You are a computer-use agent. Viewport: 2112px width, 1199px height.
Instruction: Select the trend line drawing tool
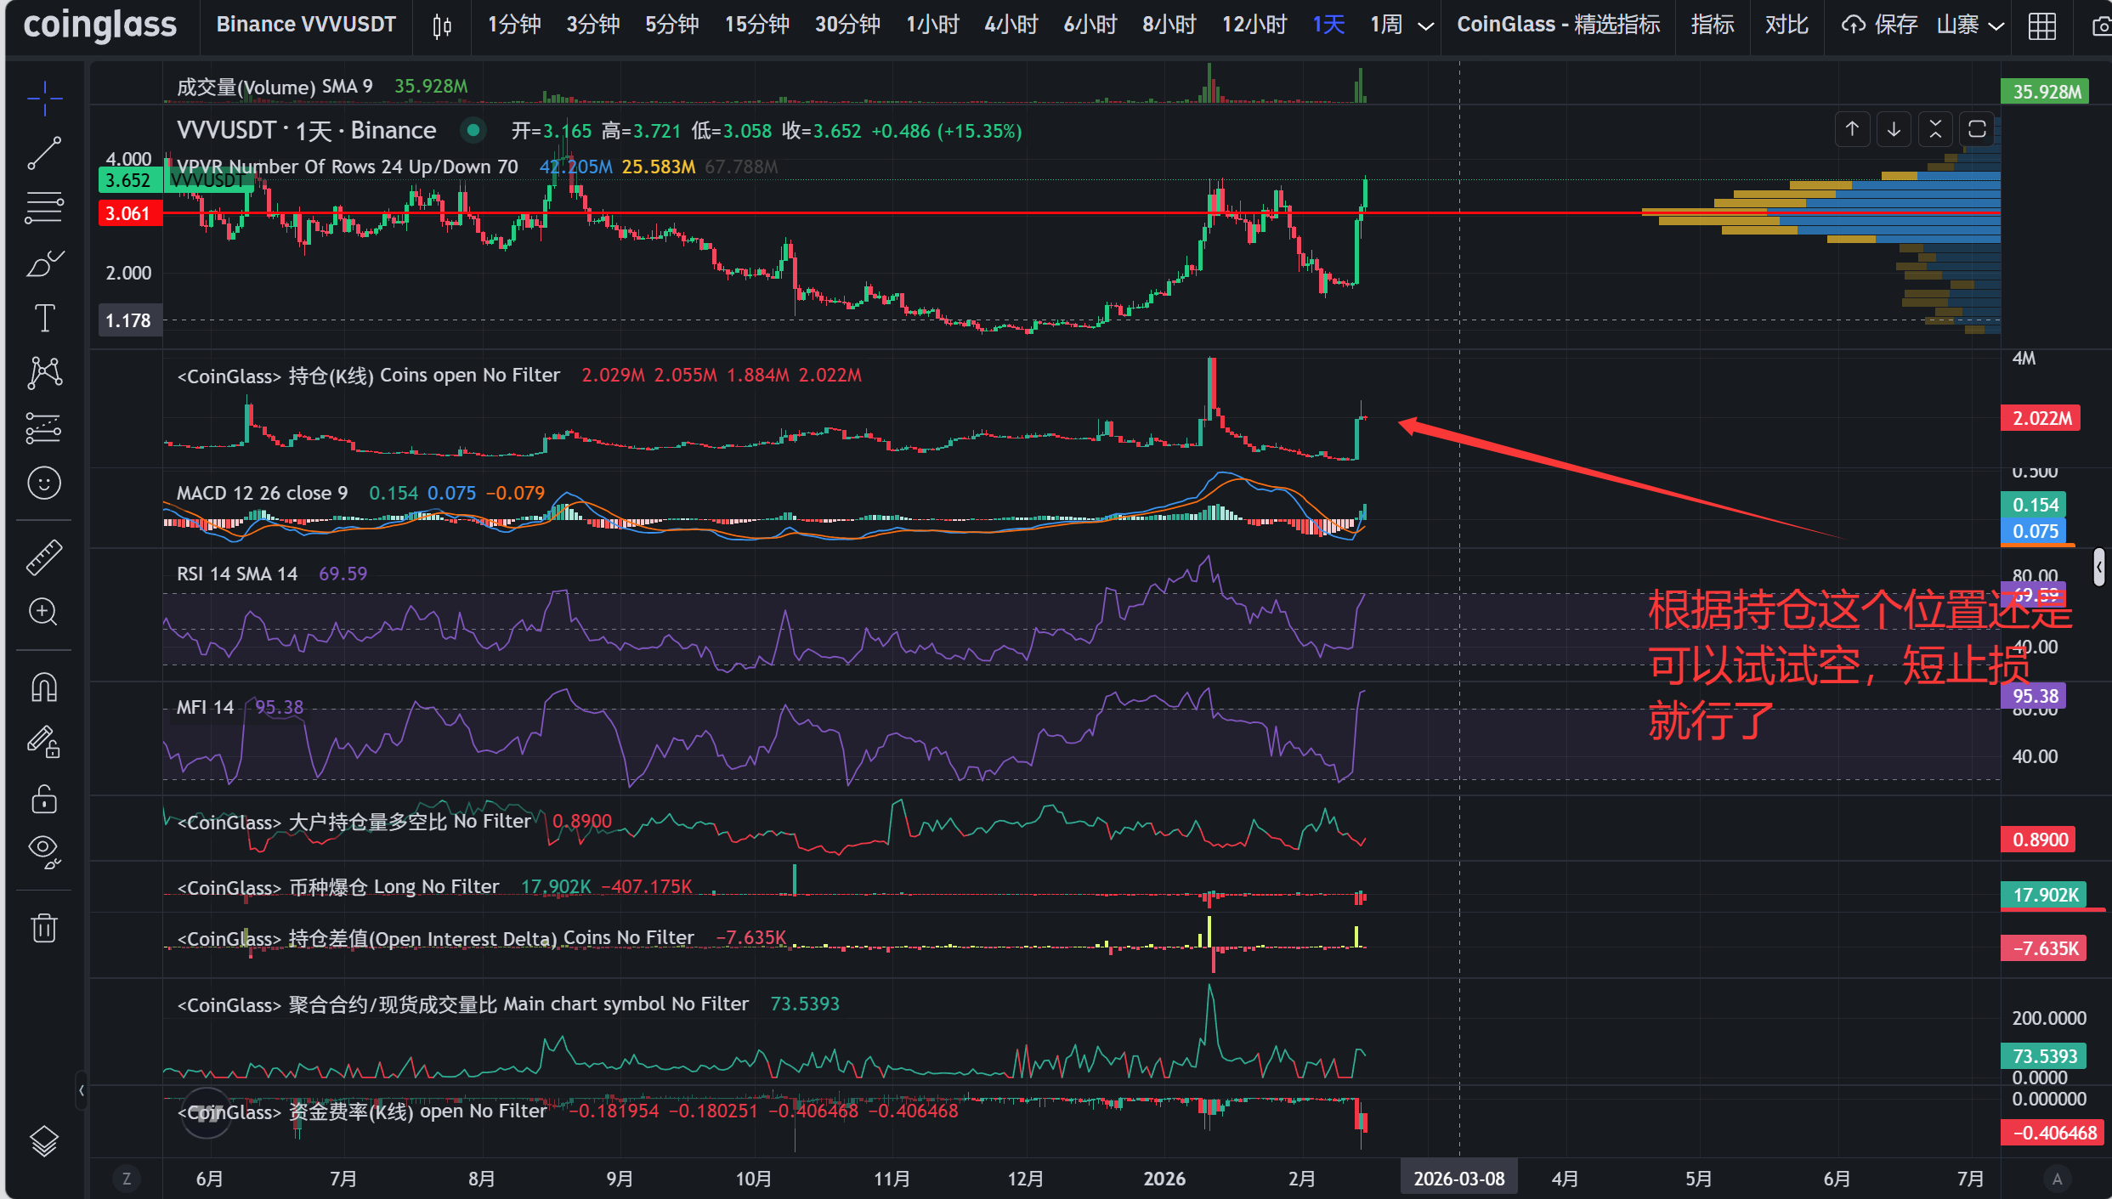(44, 153)
